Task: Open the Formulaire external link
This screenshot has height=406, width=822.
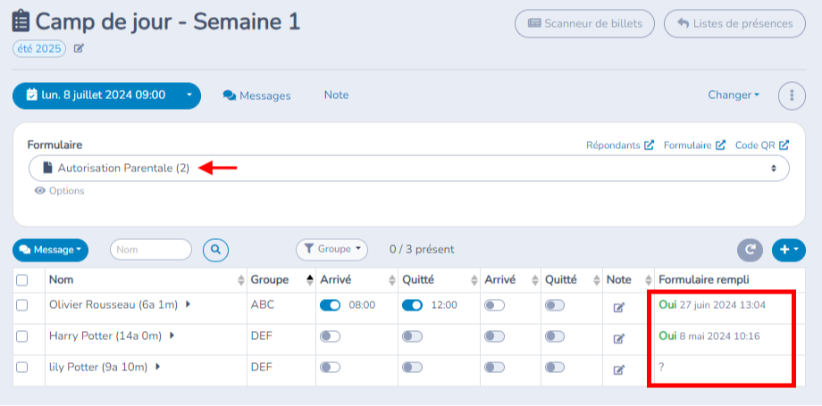Action: 694,145
